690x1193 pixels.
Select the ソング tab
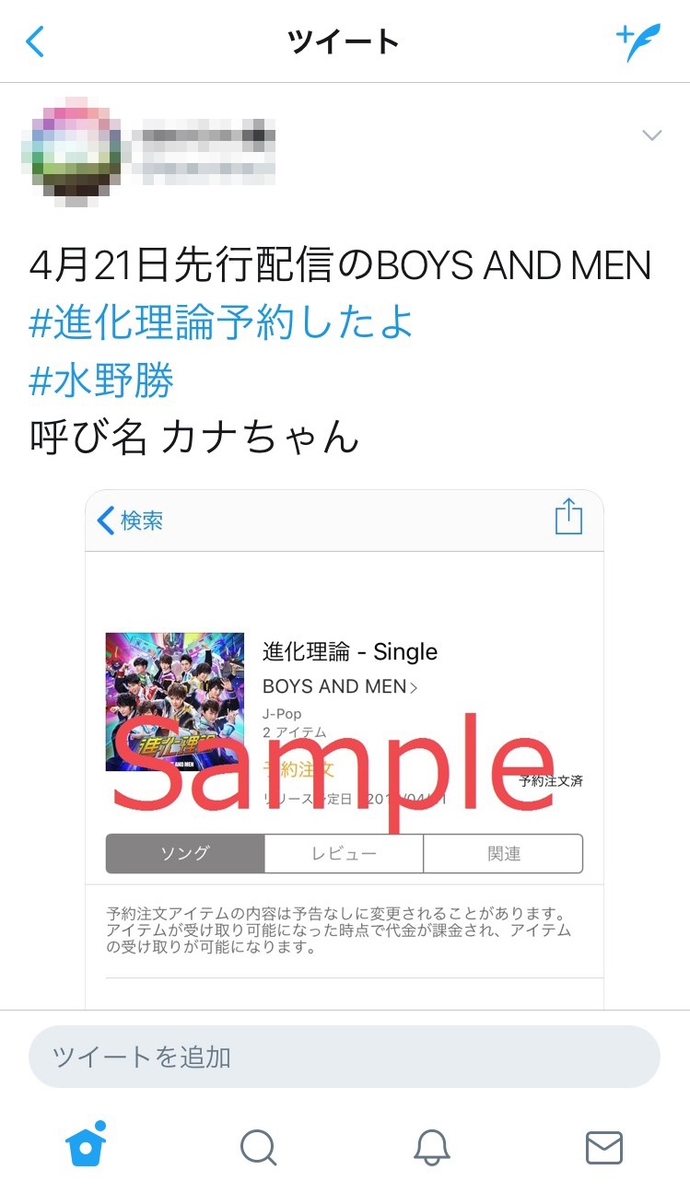click(x=185, y=853)
